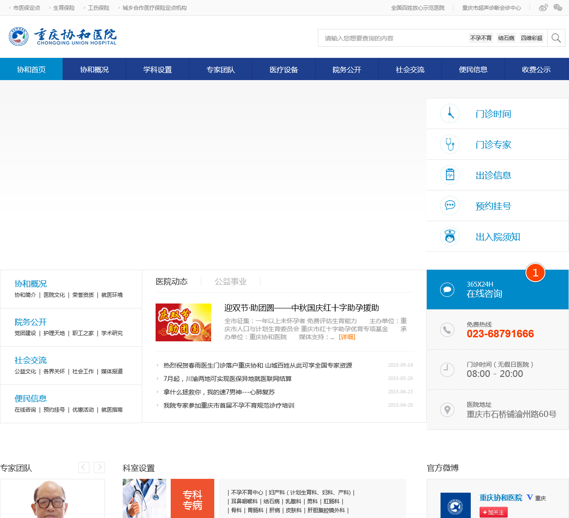Open the 出诊信息 quick link
The image size is (569, 518).
(493, 175)
